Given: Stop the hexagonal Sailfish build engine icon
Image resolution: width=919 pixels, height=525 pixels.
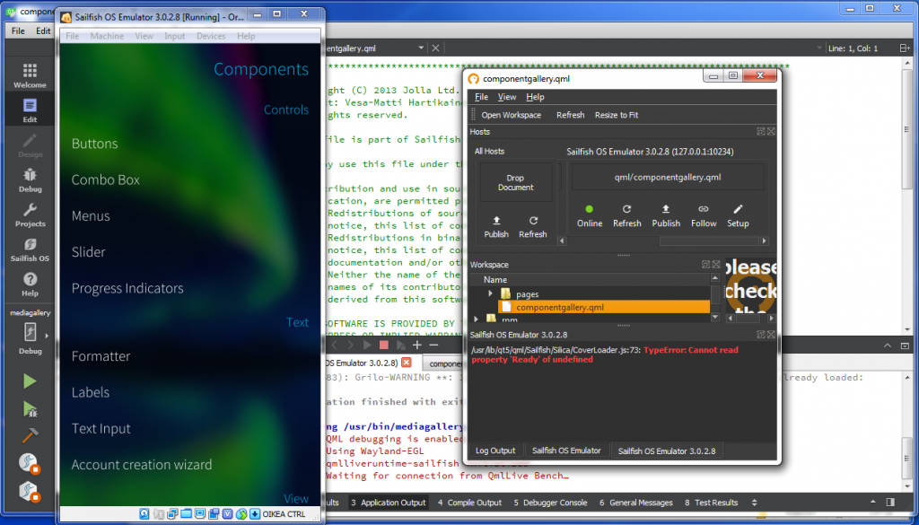Looking at the screenshot, I should [28, 491].
